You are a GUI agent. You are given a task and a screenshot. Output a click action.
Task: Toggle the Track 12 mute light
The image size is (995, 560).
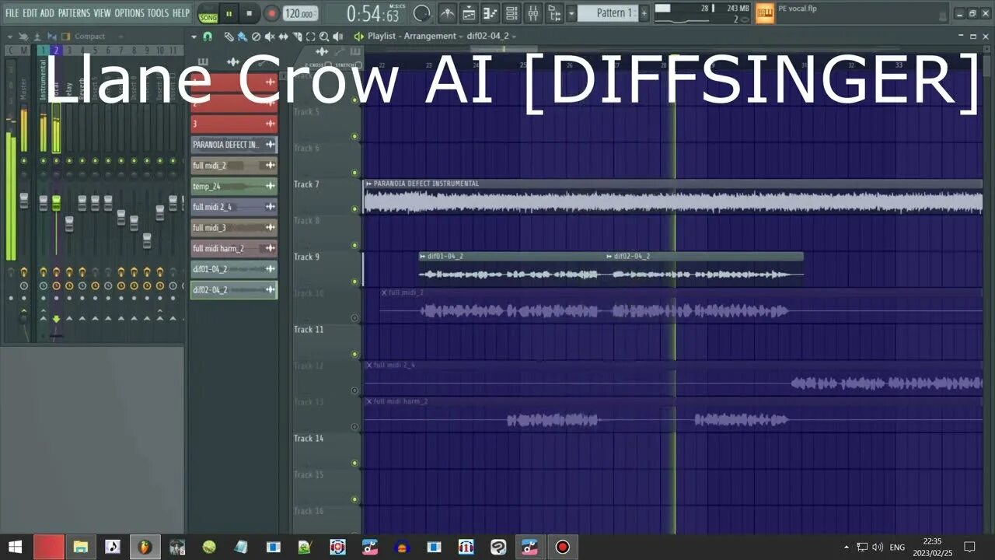point(355,390)
